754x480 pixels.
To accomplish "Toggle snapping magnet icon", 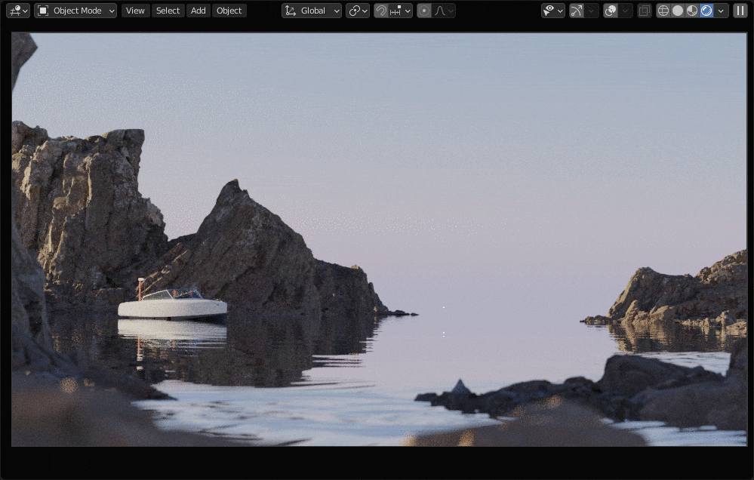I will tap(381, 11).
